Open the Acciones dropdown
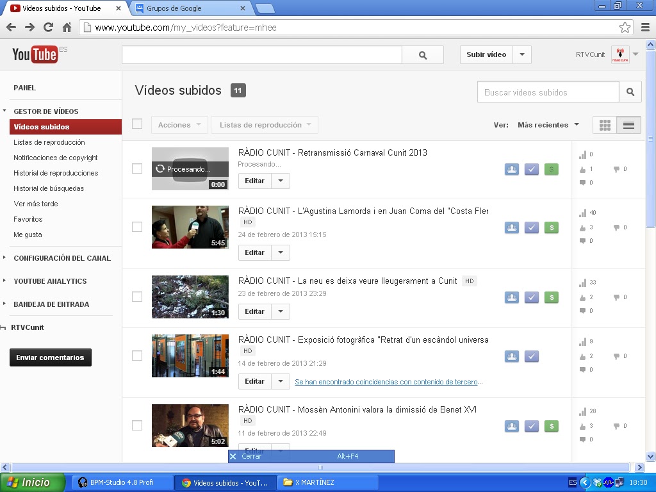The image size is (656, 492). pyautogui.click(x=179, y=125)
